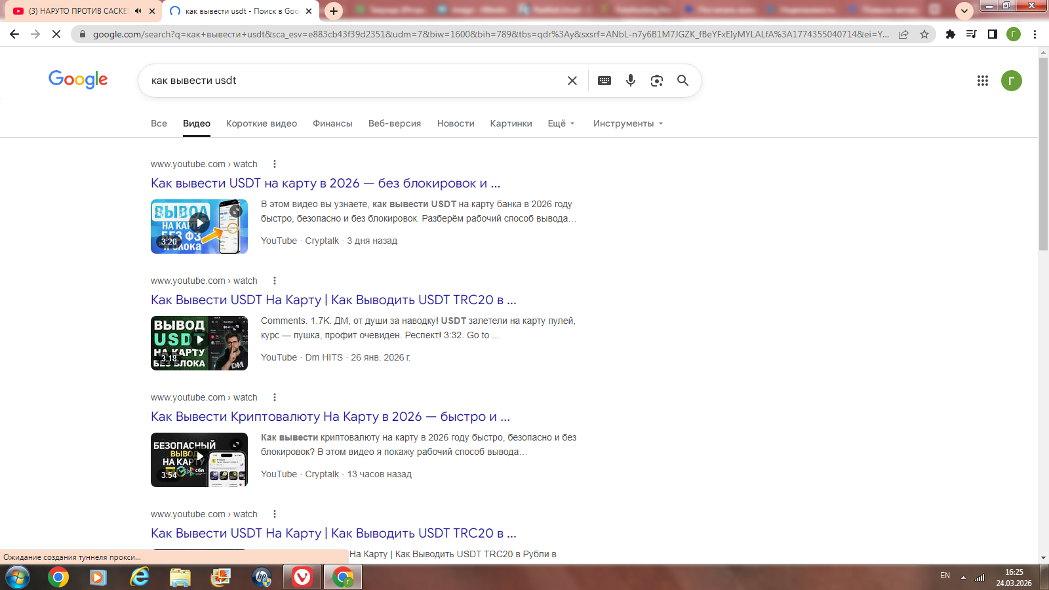Open options menu above the Dm HITS result

click(275, 281)
